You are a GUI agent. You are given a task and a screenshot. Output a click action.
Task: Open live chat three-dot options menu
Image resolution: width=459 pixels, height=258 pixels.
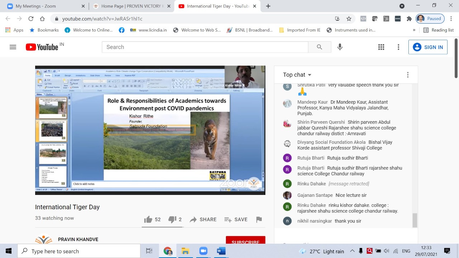coord(407,75)
